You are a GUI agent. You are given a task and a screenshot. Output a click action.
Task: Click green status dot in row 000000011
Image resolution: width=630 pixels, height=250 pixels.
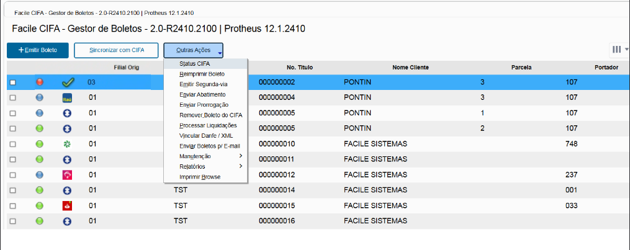coord(39,159)
